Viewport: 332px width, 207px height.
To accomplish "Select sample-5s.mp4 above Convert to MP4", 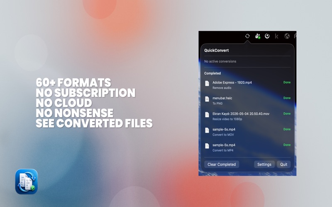I will click(x=224, y=145).
